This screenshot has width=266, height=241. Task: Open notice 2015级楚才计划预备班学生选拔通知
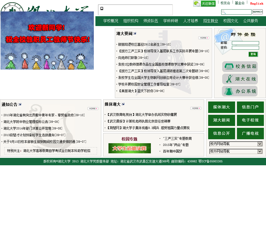click(x=29, y=135)
